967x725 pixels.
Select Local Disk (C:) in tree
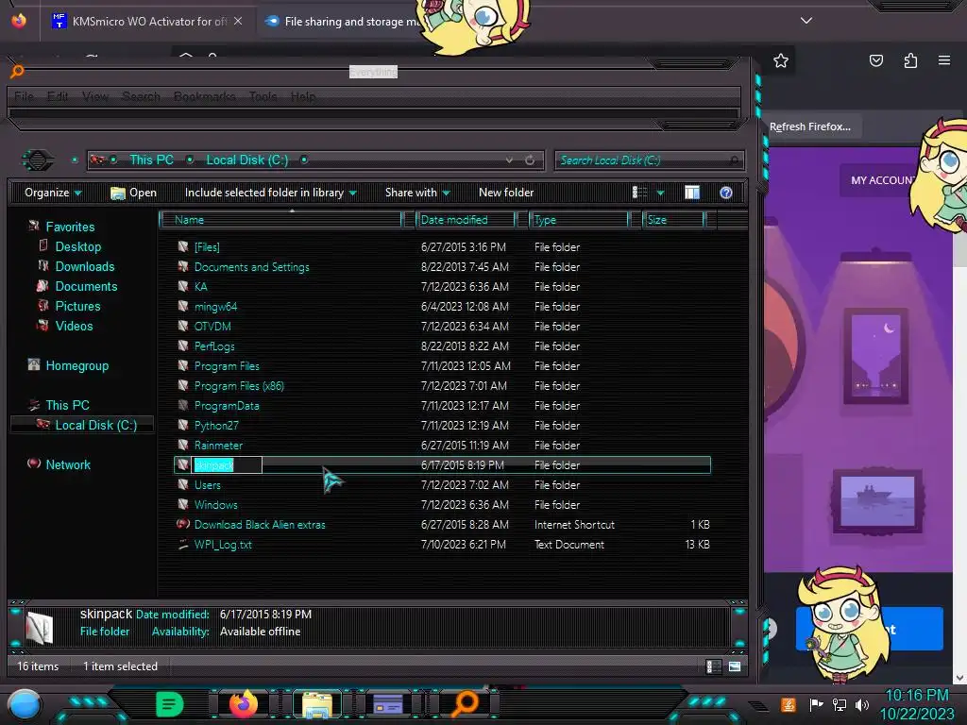tap(95, 425)
